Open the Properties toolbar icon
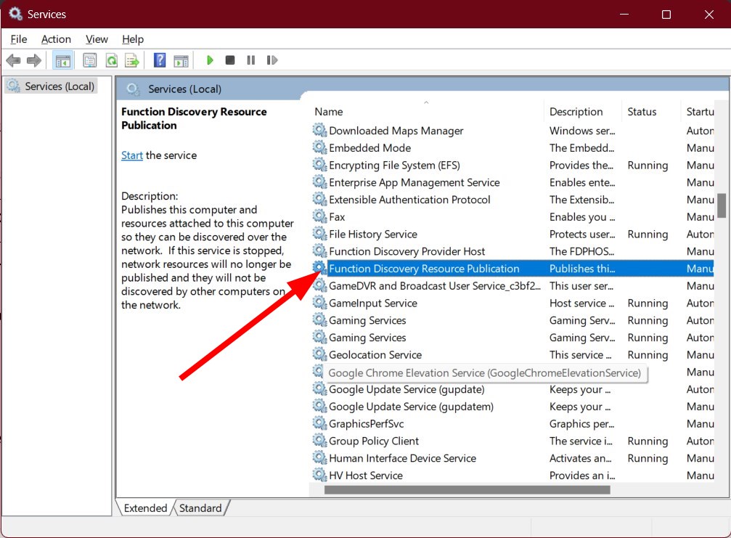Viewport: 731px width, 538px height. pos(89,60)
